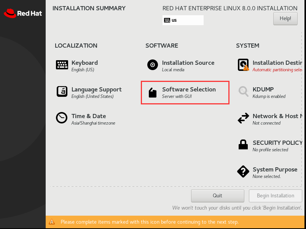306x229 pixels.
Task: Click the INSTALLATION SUMMARY heading
Action: [89, 8]
